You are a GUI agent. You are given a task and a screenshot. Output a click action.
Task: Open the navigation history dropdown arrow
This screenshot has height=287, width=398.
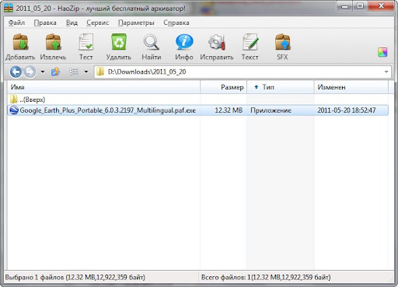(x=43, y=72)
